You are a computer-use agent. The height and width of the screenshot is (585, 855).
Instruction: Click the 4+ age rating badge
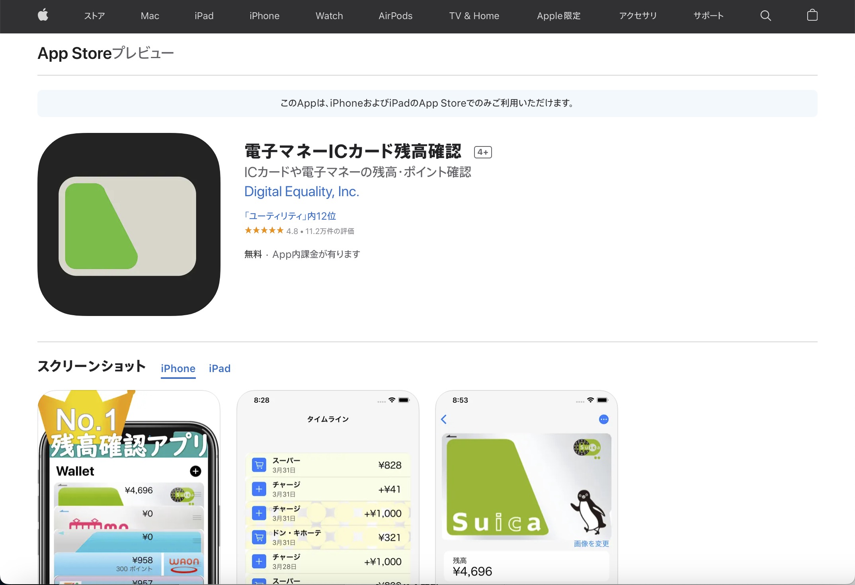(483, 152)
